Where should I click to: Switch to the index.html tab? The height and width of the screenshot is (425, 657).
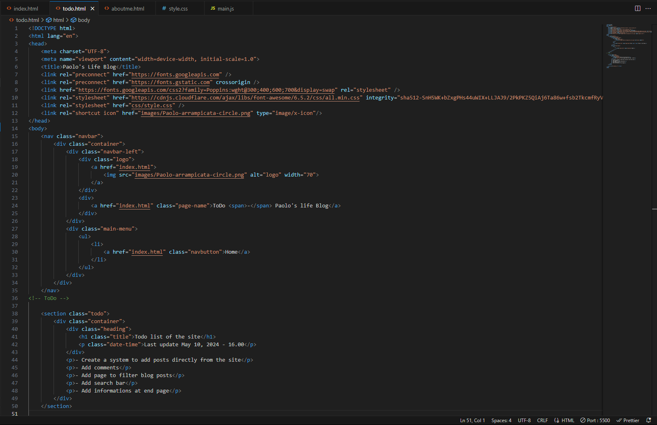(x=25, y=9)
